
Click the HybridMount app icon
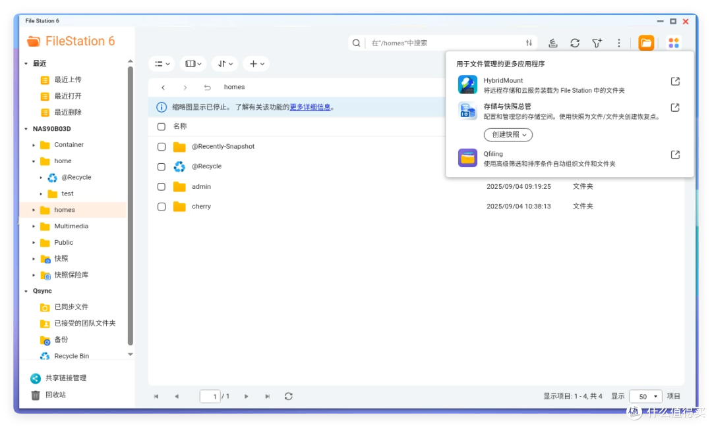click(467, 85)
